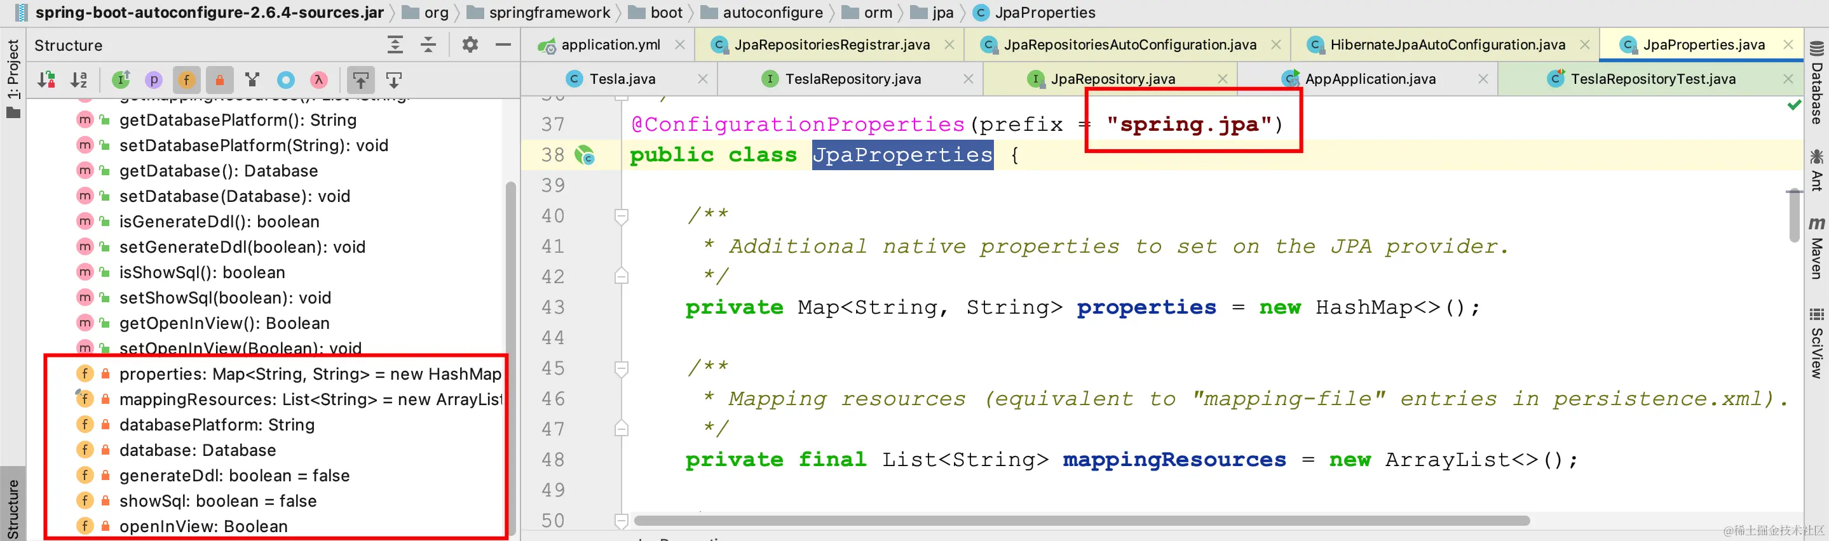Open the Project tool window
The width and height of the screenshot is (1829, 541).
(13, 78)
